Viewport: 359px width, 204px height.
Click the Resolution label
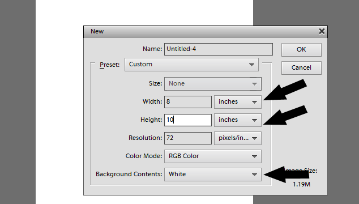pyautogui.click(x=146, y=138)
